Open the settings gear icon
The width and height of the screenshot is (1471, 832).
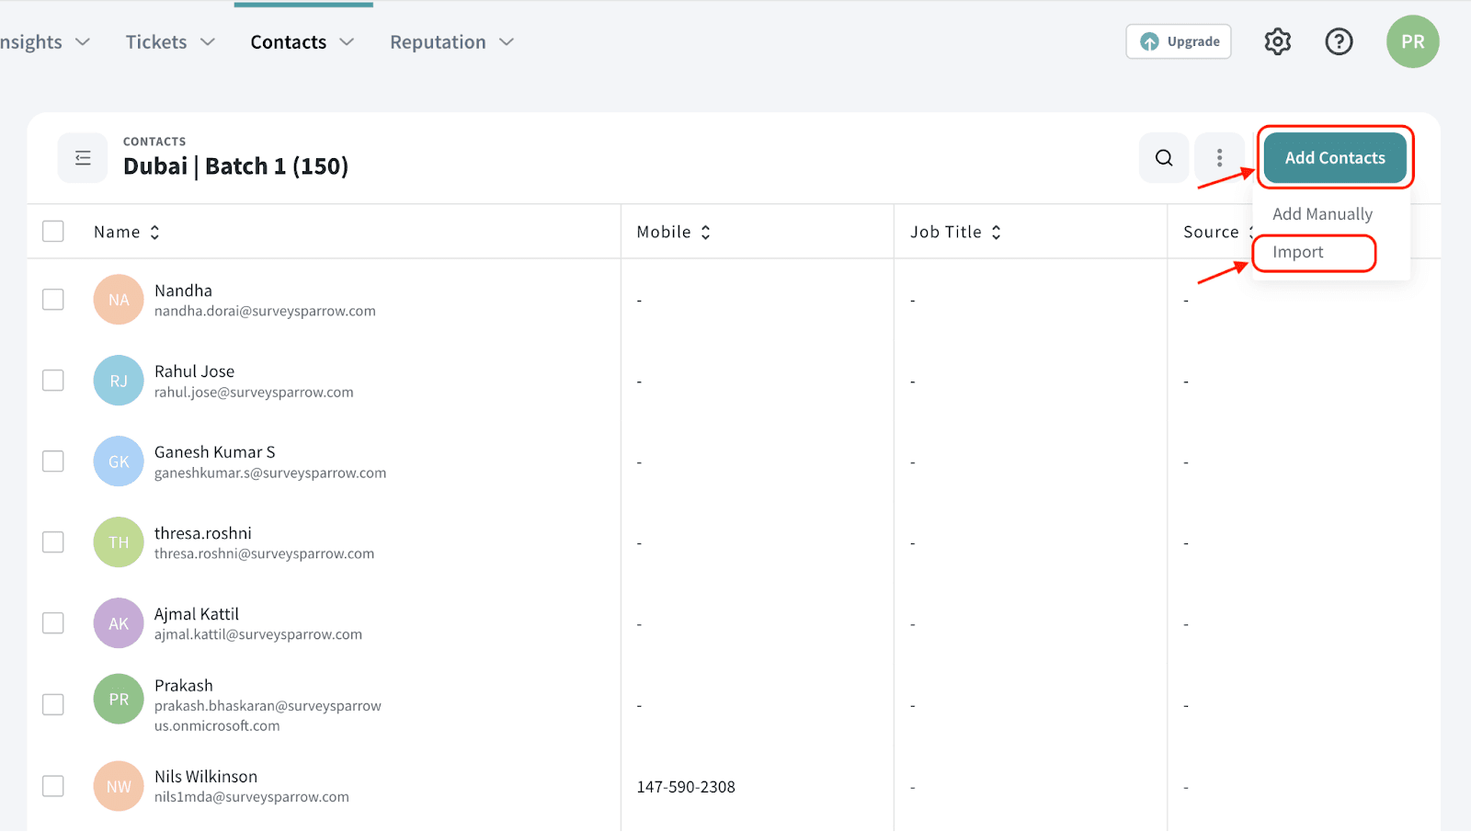(x=1277, y=41)
